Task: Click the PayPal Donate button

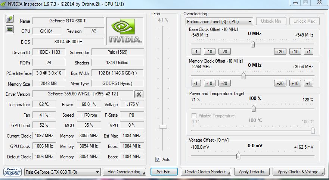Action: click(x=12, y=172)
